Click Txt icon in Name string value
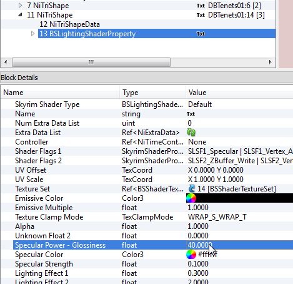The image size is (293, 284). click(191, 114)
